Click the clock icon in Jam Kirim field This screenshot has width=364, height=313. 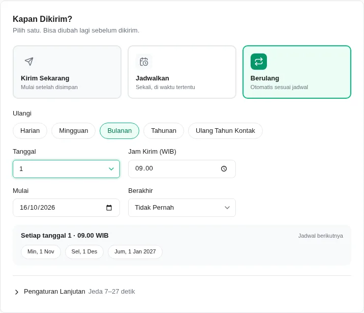[224, 168]
